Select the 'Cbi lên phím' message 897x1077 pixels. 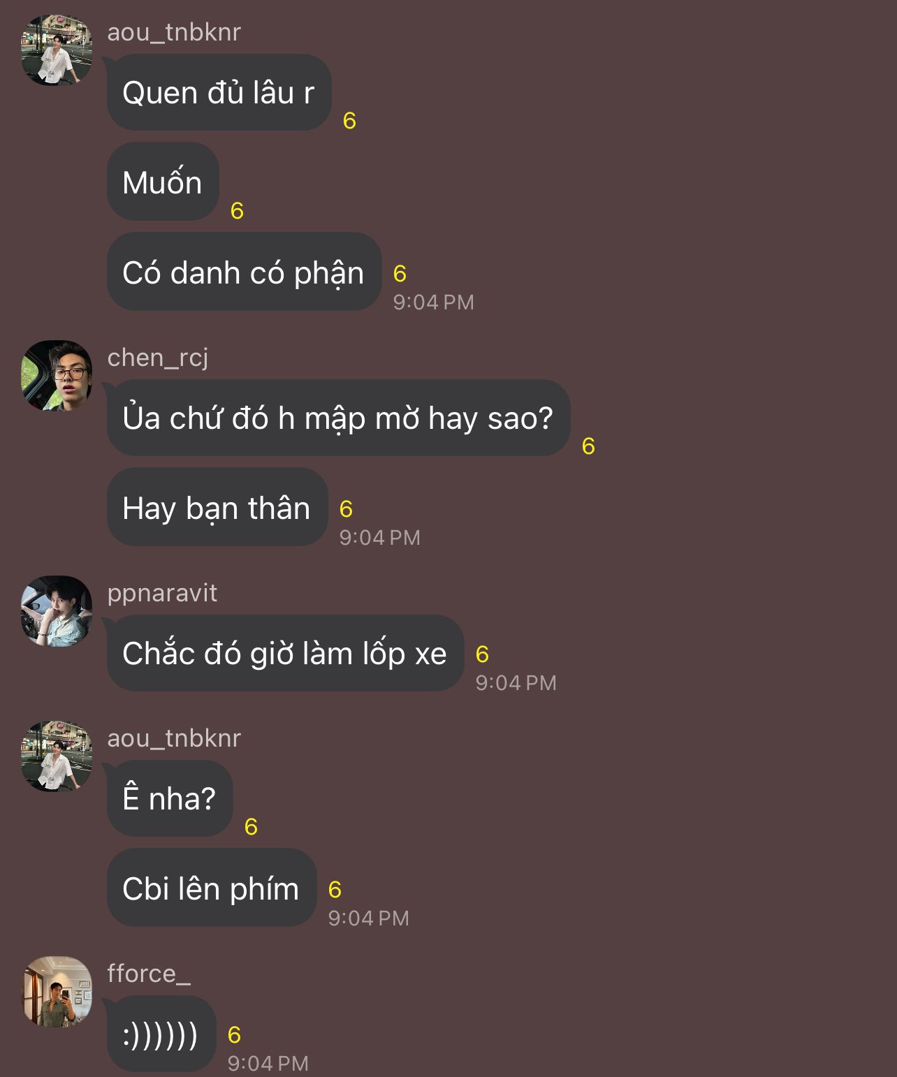(211, 888)
